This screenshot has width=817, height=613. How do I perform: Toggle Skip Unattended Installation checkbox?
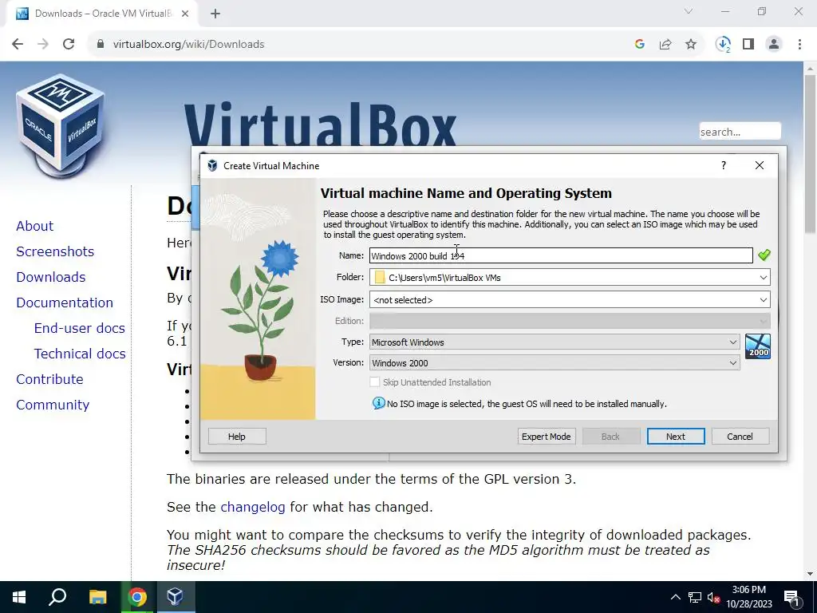[x=375, y=382]
